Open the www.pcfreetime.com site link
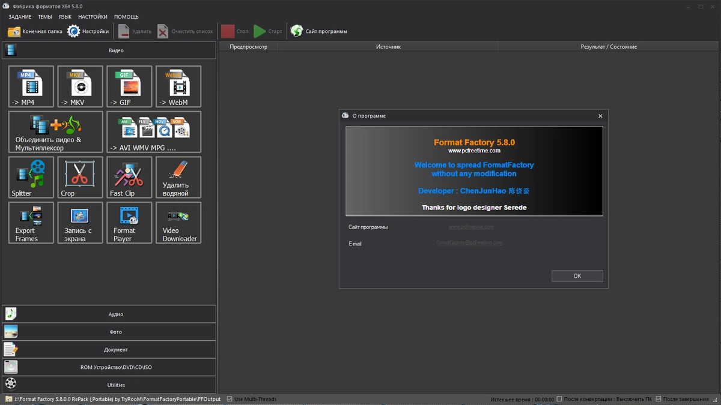This screenshot has height=405, width=721. [471, 227]
